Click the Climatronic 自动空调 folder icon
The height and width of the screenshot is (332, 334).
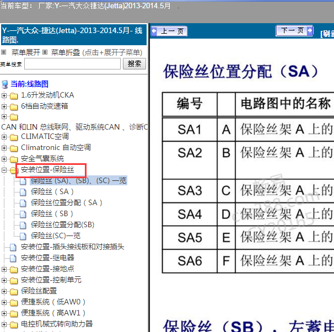(14, 148)
